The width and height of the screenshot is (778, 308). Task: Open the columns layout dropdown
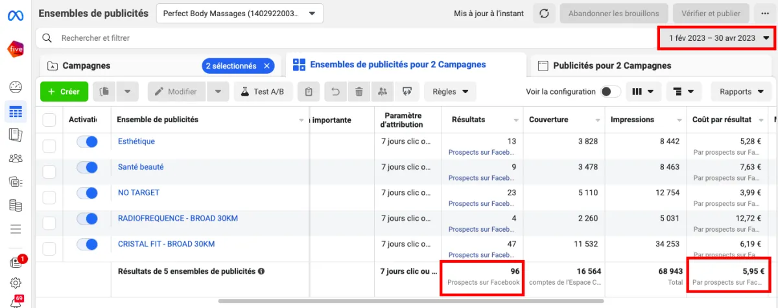tap(642, 92)
